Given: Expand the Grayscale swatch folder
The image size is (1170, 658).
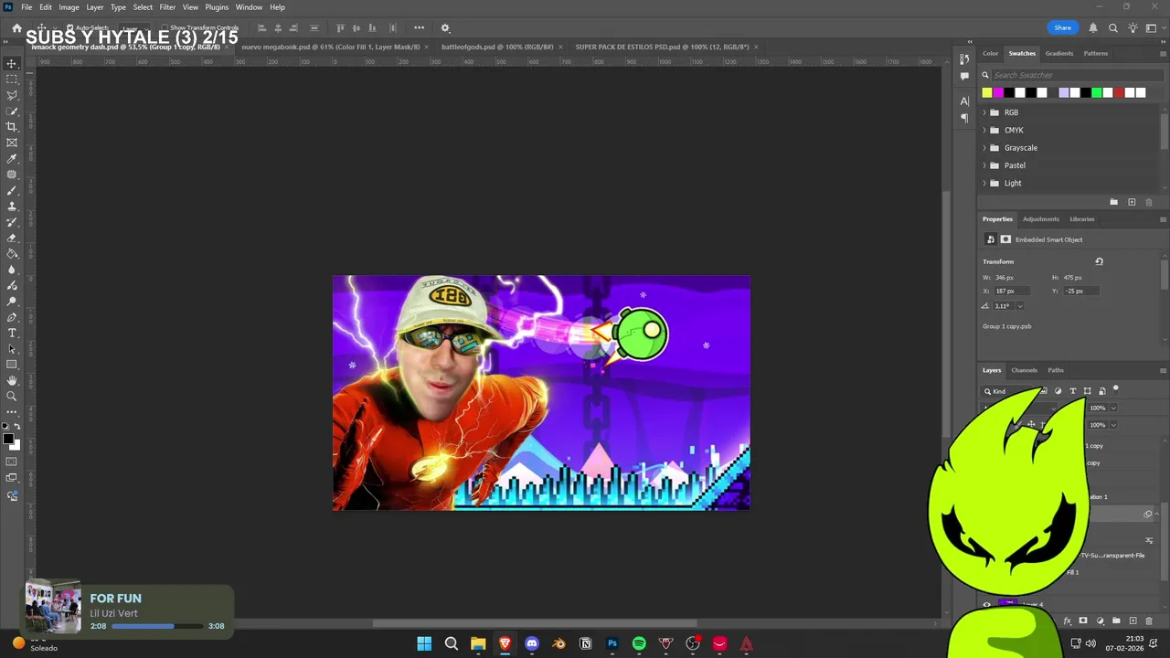Looking at the screenshot, I should pos(984,148).
